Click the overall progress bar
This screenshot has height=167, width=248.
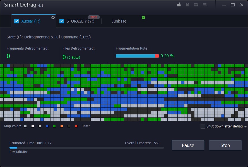pos(86,148)
